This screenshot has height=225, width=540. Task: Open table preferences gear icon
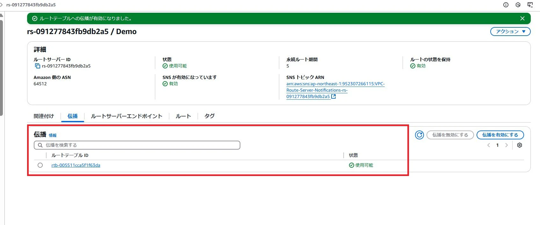point(520,145)
